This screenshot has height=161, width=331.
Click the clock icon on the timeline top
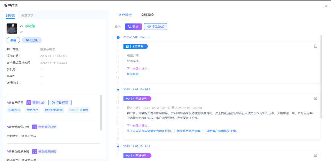[118, 37]
